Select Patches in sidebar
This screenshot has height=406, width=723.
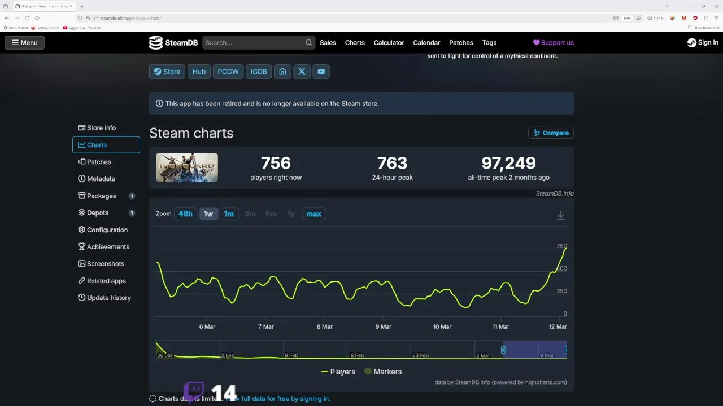[x=106, y=162]
